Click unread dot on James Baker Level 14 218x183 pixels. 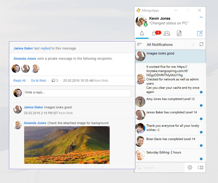pyautogui.click(x=201, y=119)
